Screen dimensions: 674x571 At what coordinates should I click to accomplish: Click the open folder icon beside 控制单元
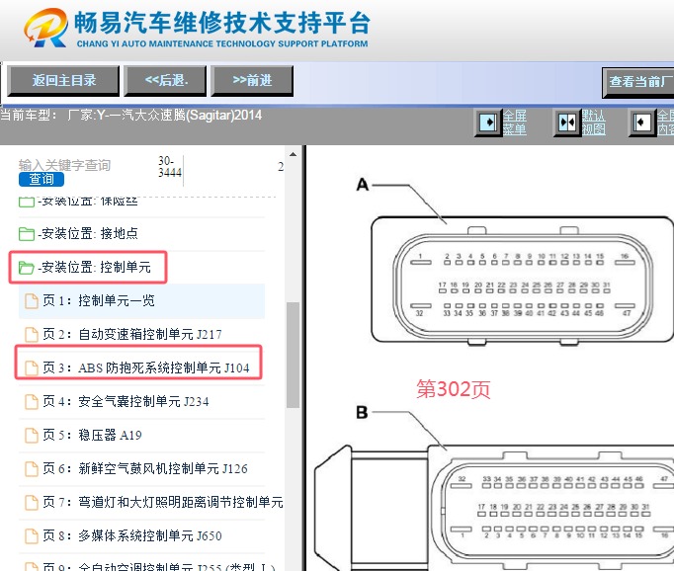click(x=27, y=268)
